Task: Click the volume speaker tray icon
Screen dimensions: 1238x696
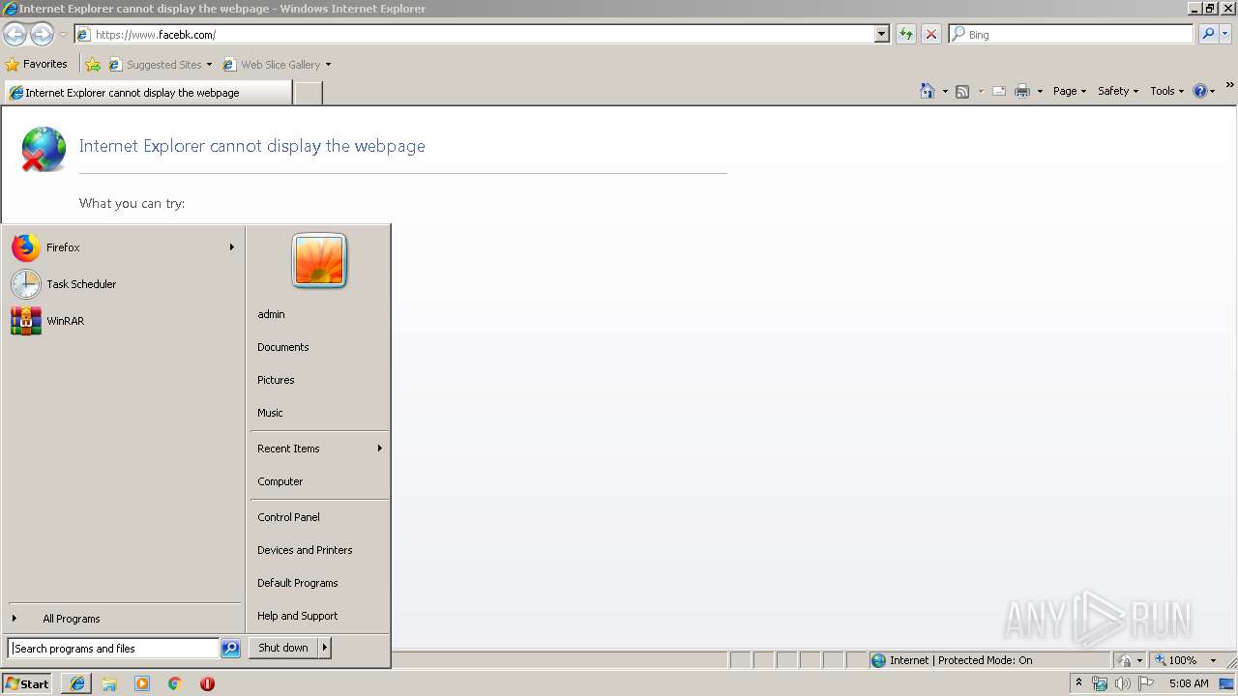Action: pos(1123,683)
